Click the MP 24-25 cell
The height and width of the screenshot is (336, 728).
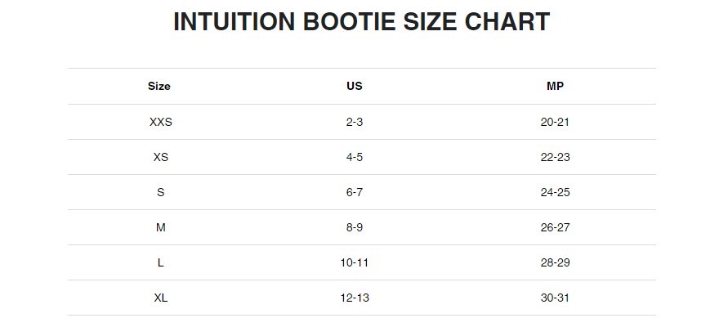pos(555,192)
